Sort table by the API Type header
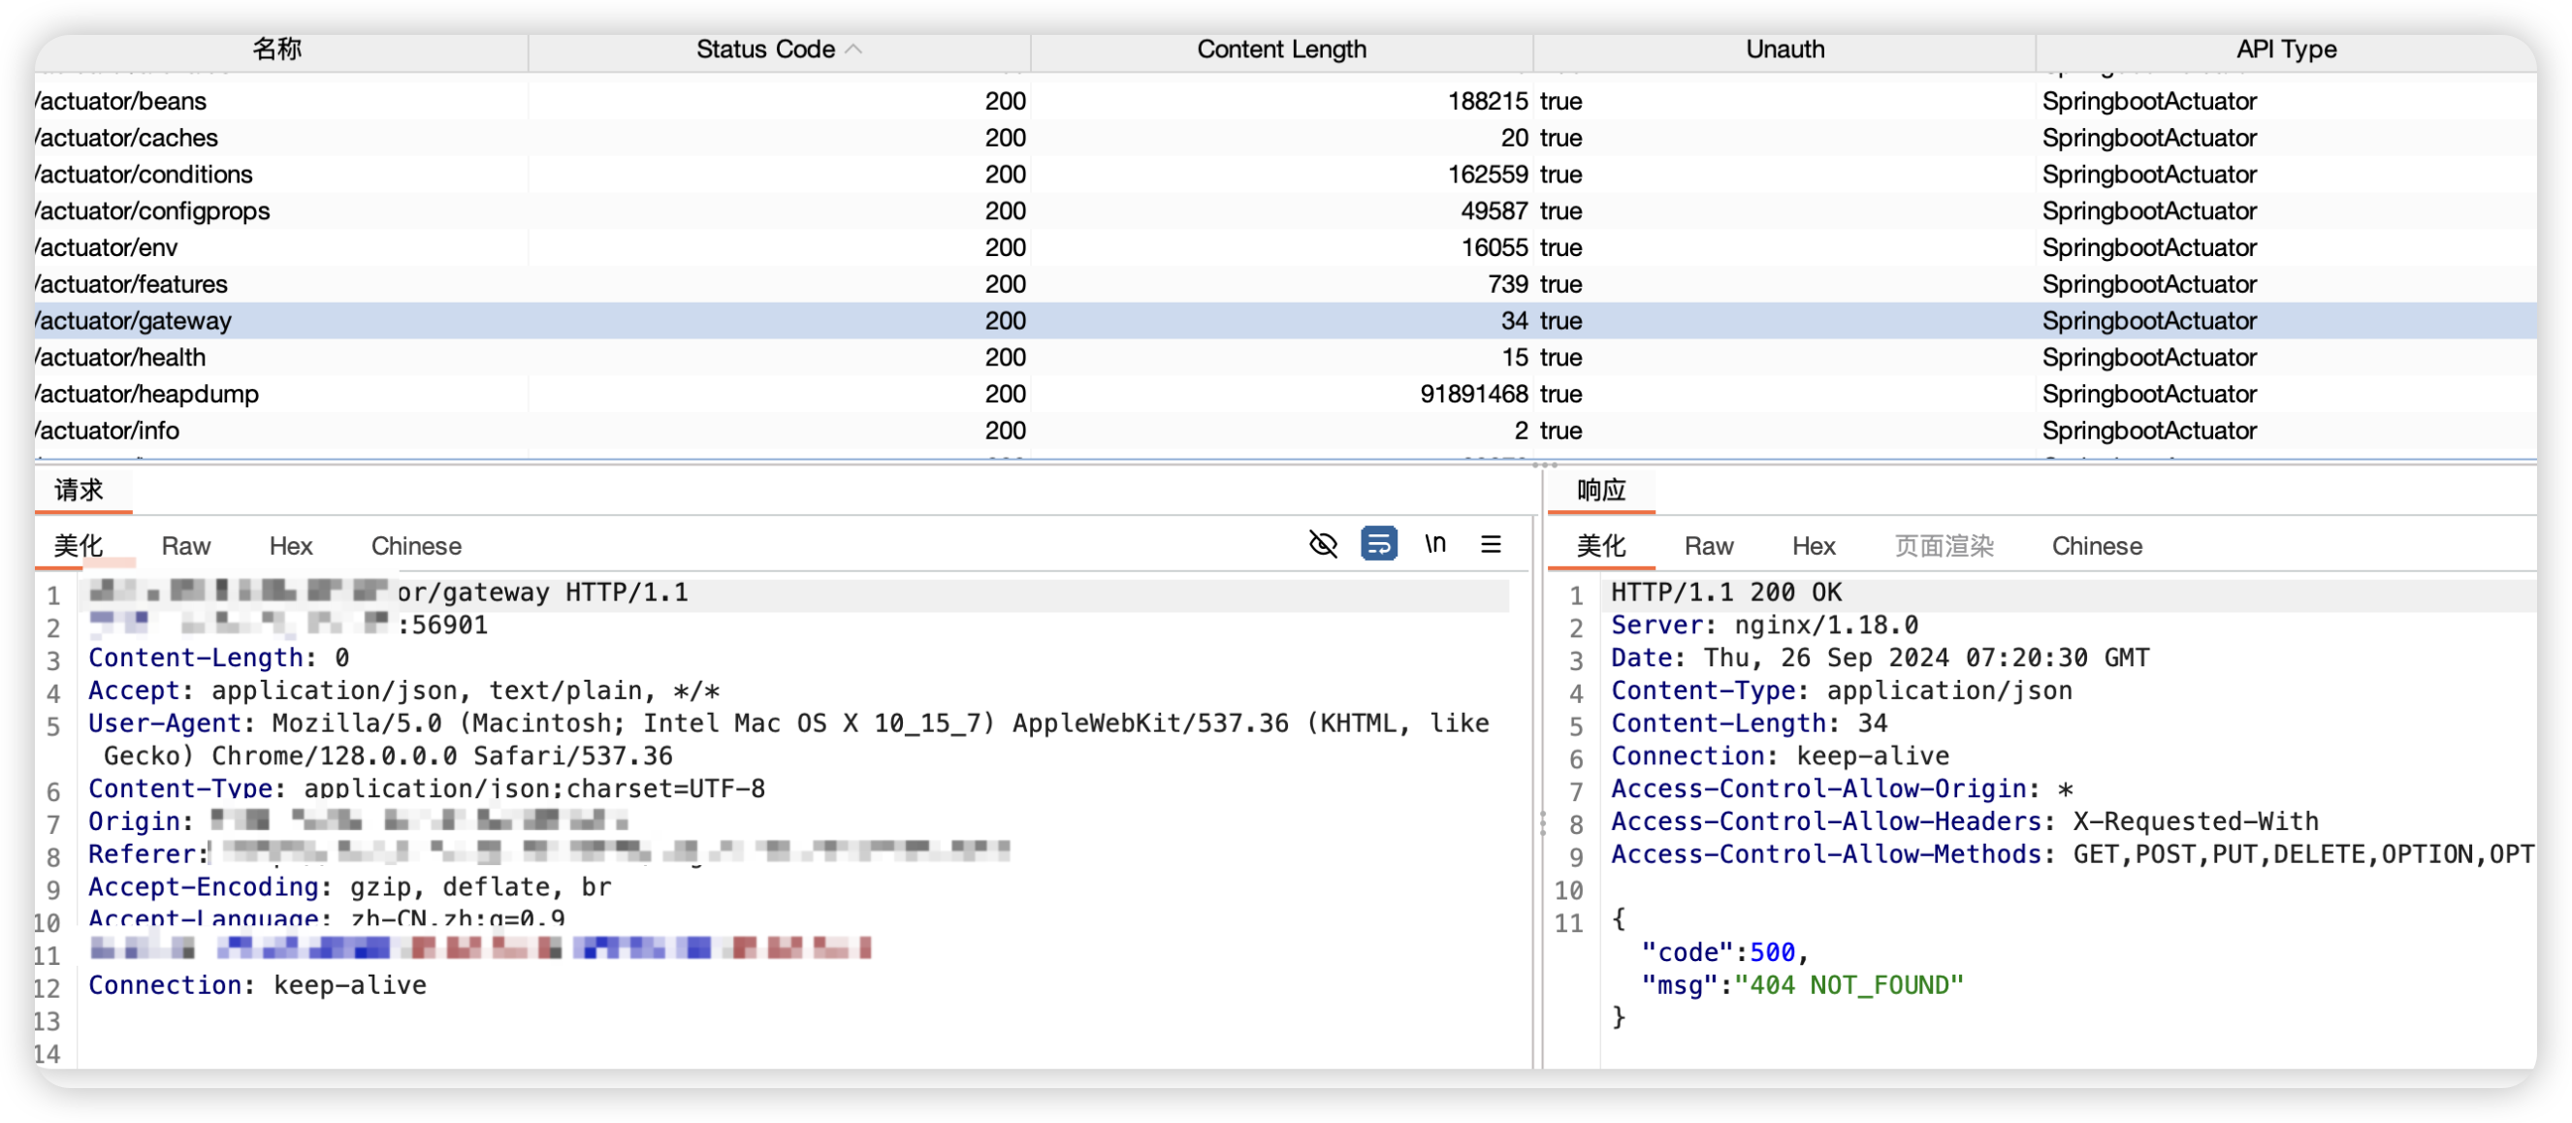The width and height of the screenshot is (2572, 1123). 2286,48
